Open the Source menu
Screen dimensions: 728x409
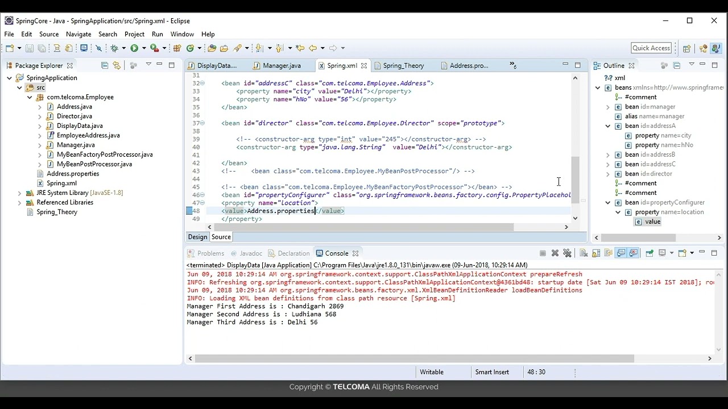point(49,34)
